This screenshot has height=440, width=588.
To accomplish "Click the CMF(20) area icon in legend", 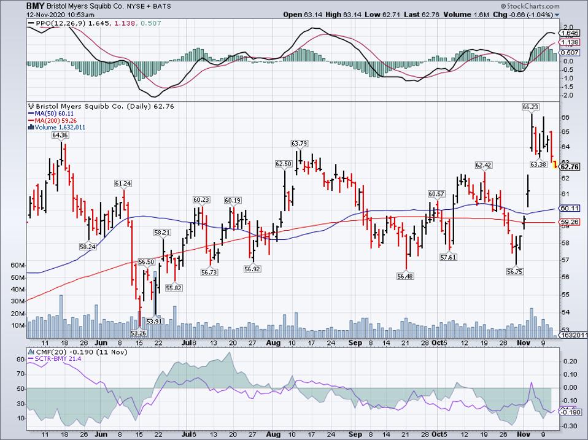I will 31,352.
